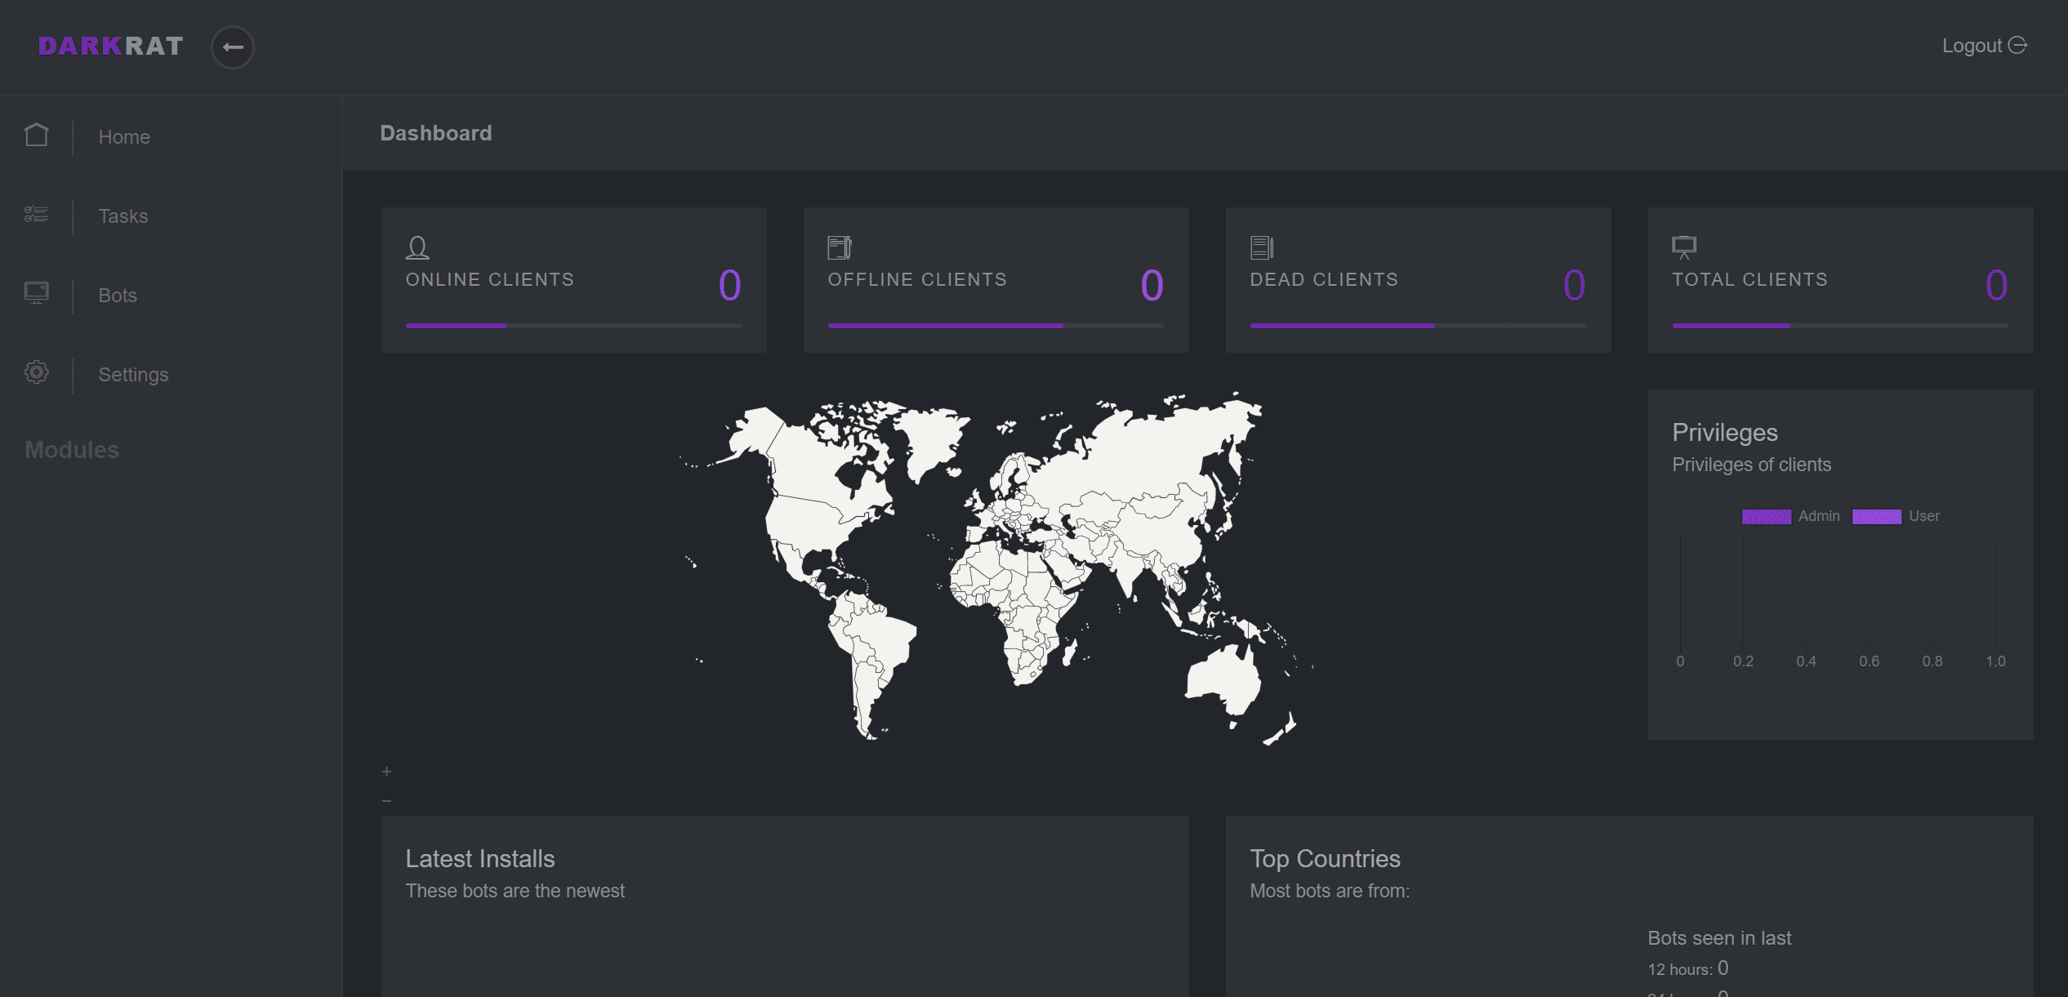
Task: Zoom out the world map with minus
Action: [x=386, y=801]
